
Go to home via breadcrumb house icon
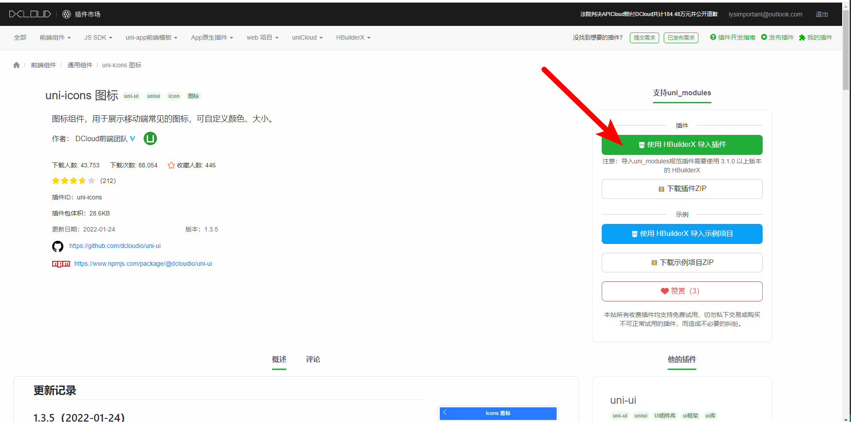[x=17, y=65]
